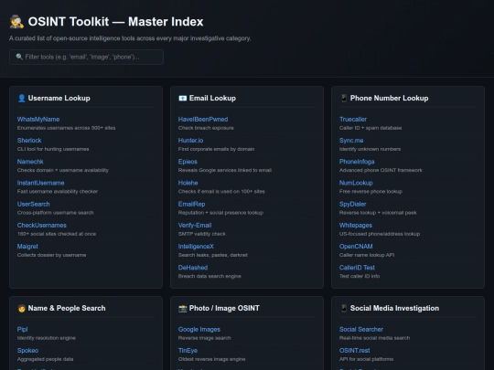Viewport: 494px width, 370px height.
Task: Click 'Check breach exposure' description
Action: coord(206,128)
